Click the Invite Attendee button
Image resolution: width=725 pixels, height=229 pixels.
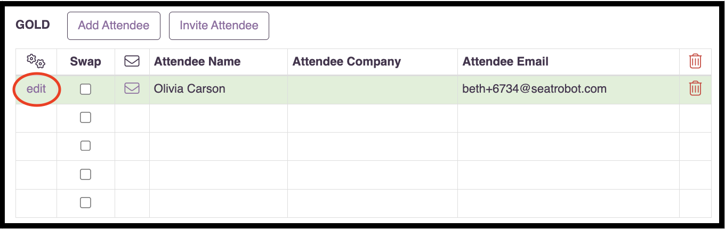pyautogui.click(x=219, y=26)
